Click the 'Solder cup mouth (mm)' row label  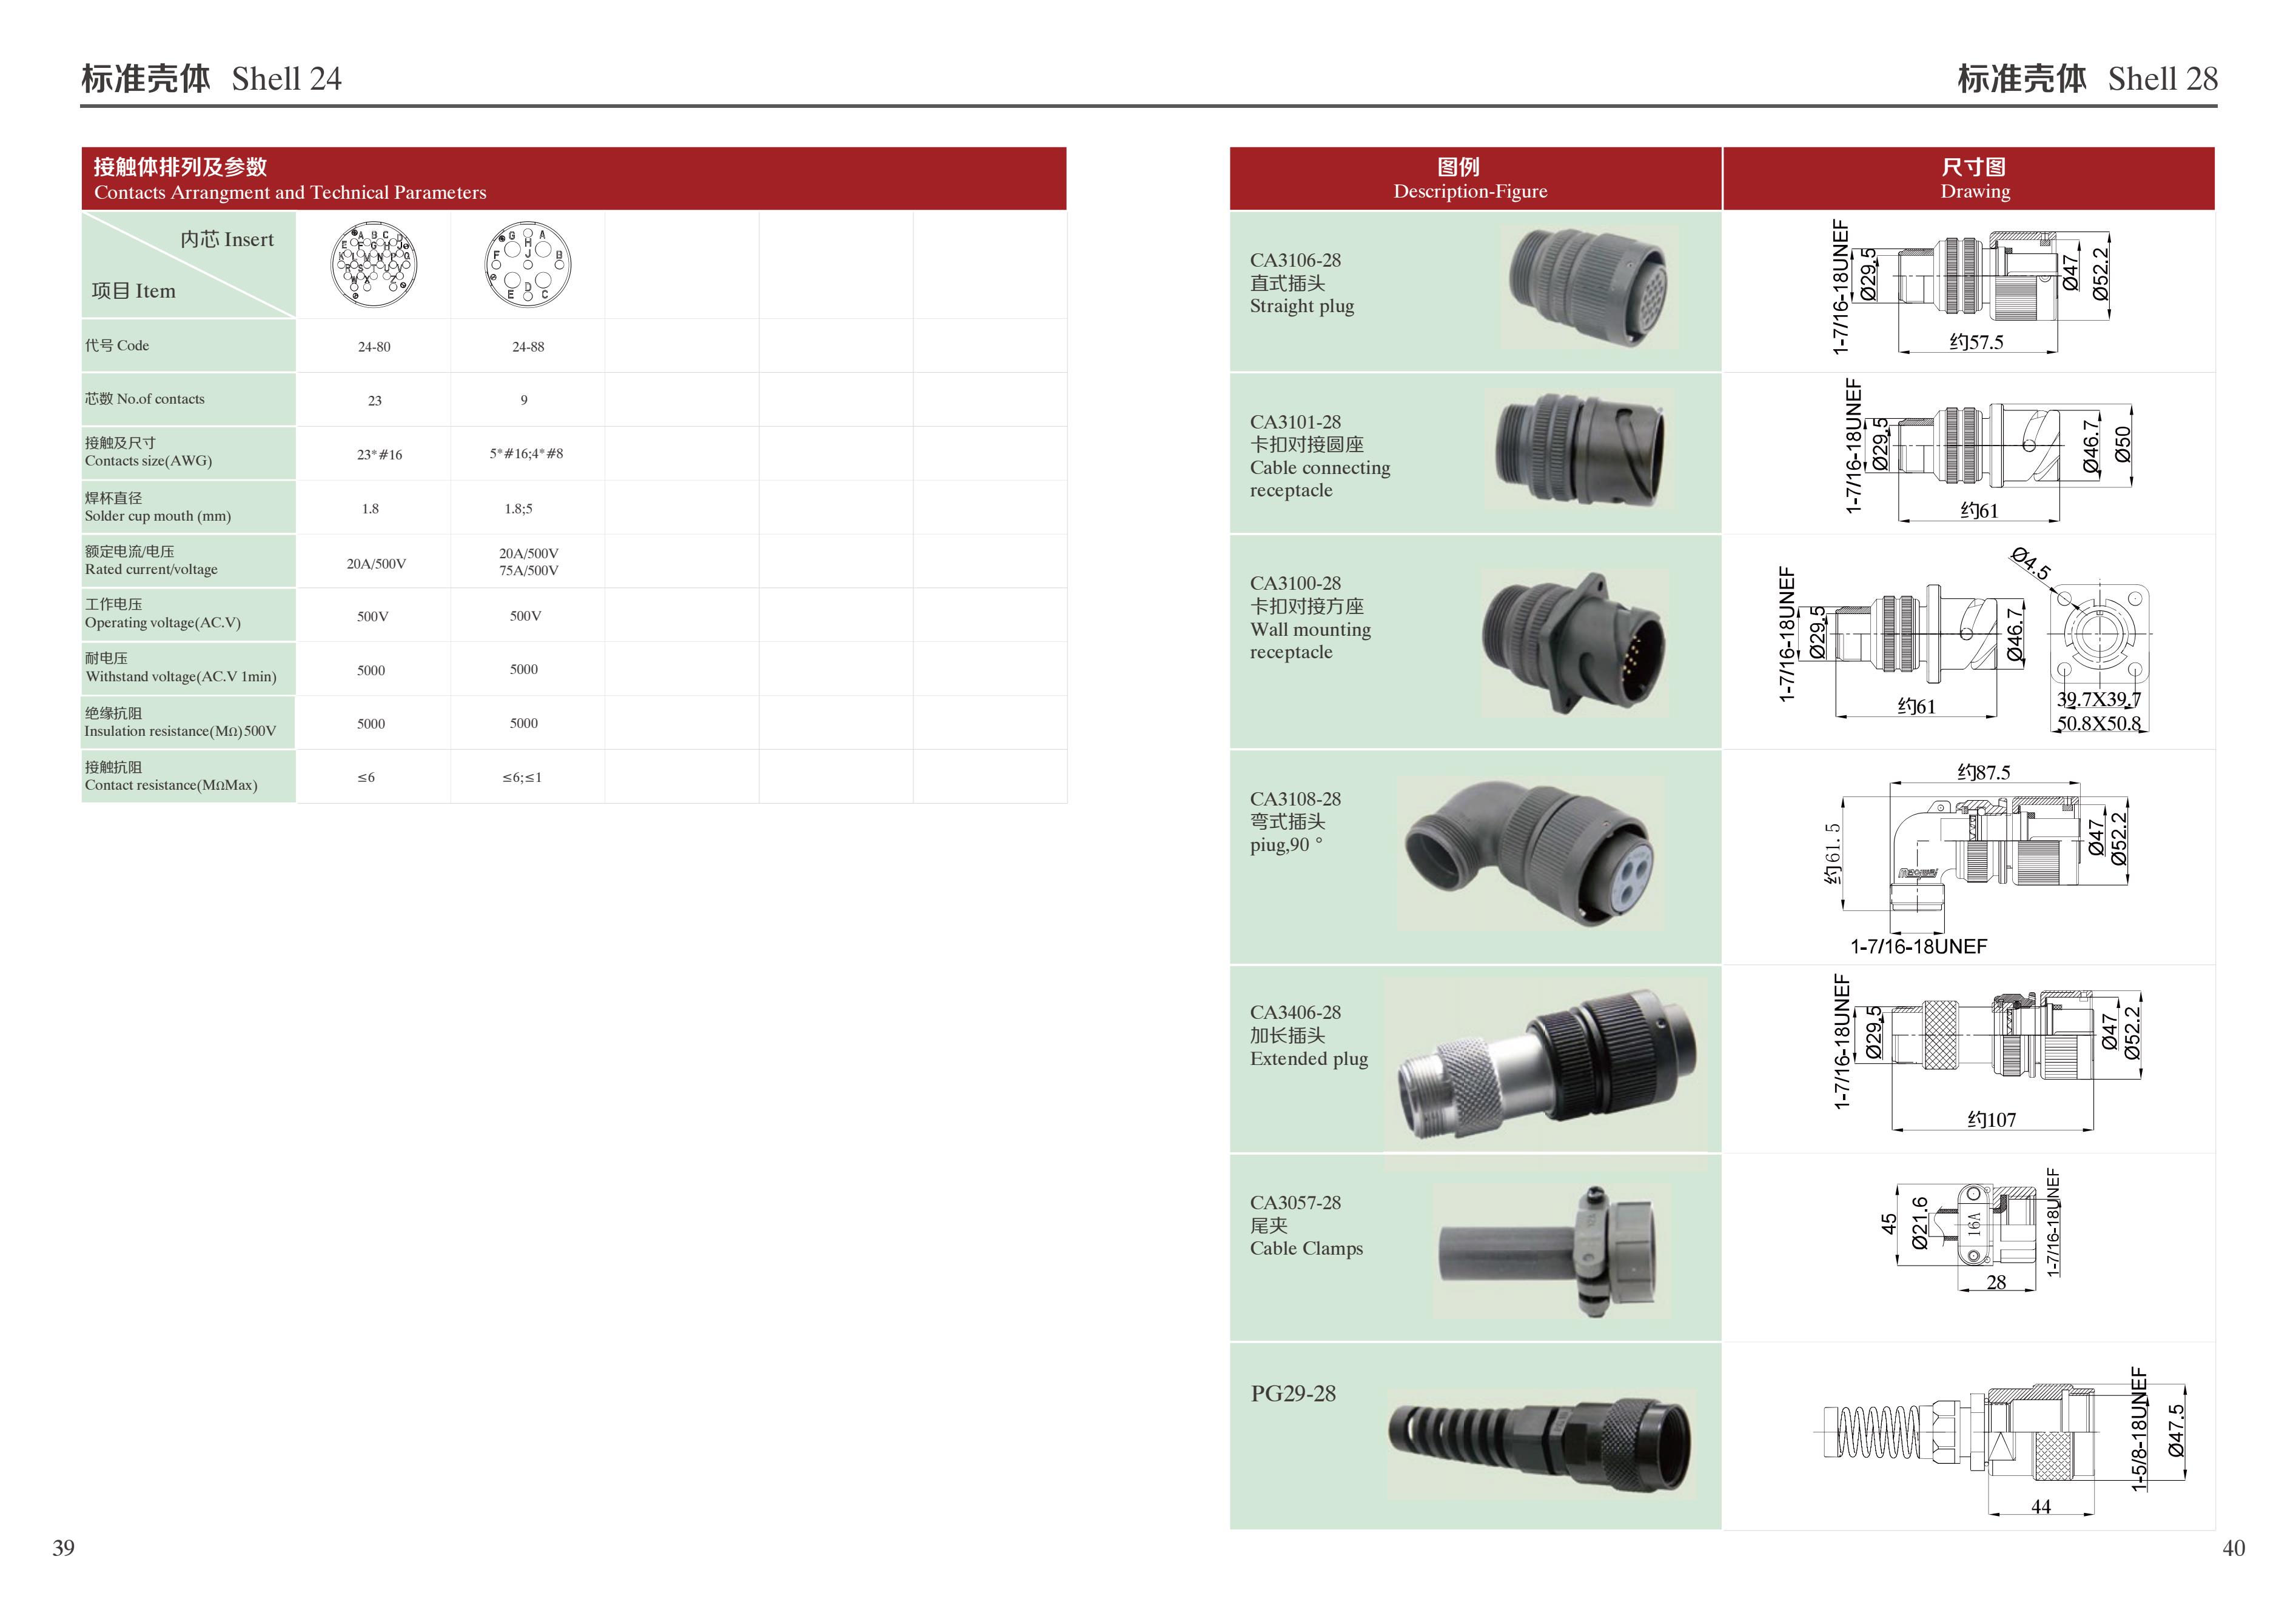(x=158, y=516)
